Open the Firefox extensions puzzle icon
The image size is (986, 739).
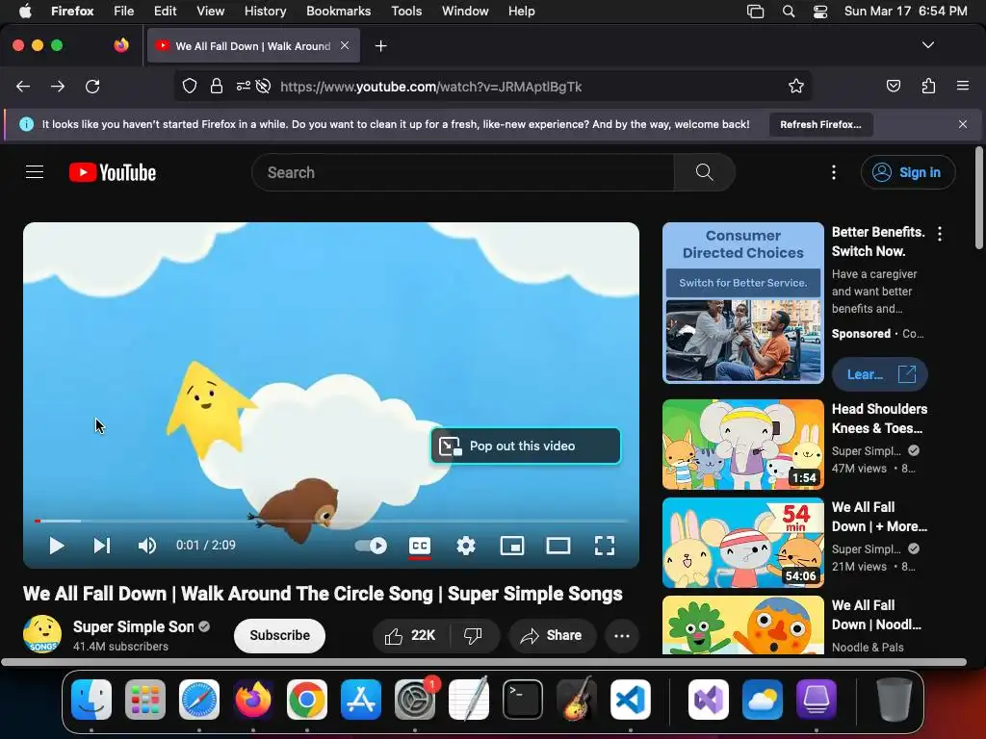click(x=928, y=86)
